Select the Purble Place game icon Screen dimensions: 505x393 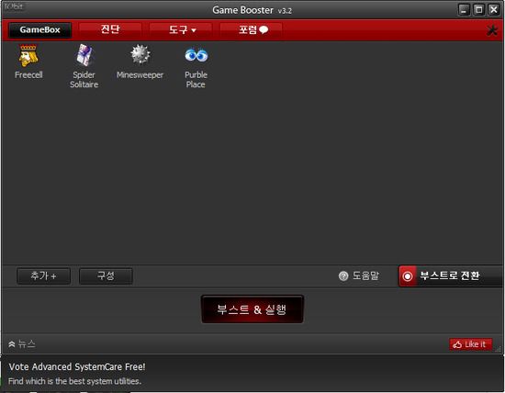[x=196, y=55]
